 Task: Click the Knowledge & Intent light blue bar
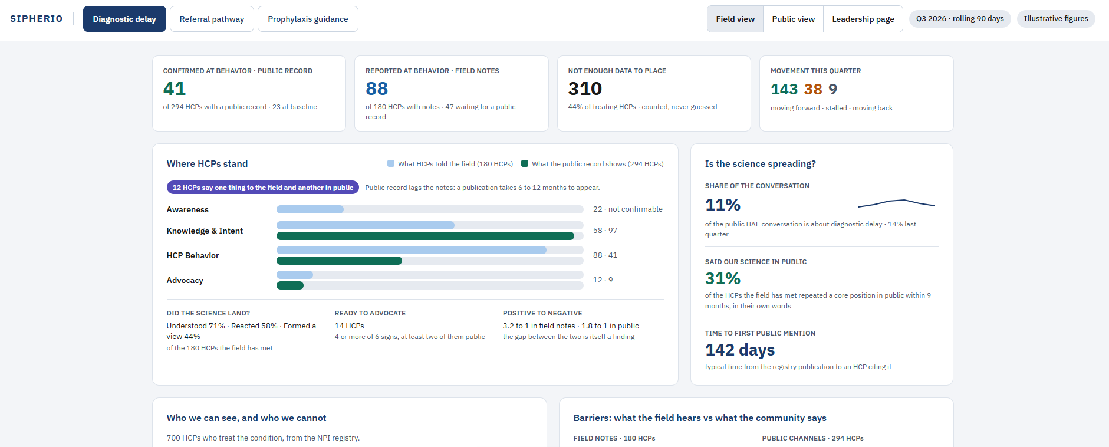pos(366,225)
